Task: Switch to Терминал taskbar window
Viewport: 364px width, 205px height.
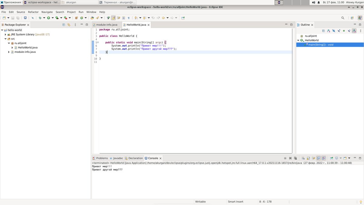Action: click(117, 2)
